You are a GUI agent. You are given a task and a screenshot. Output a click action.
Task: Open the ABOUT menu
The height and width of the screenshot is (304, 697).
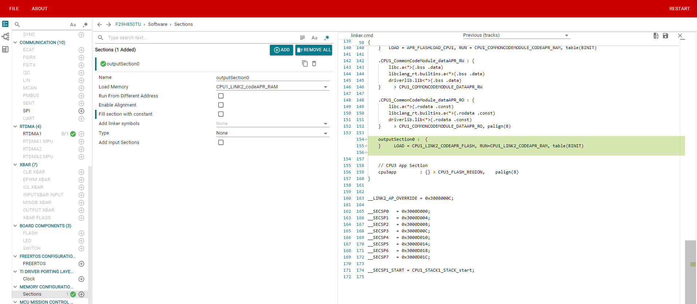tap(40, 9)
